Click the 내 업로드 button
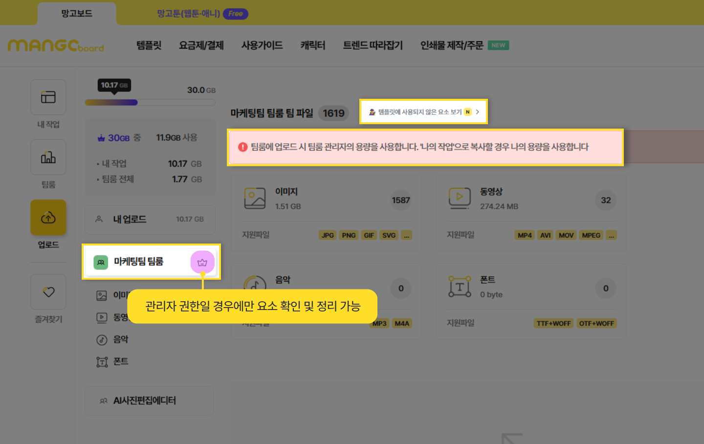 click(x=150, y=219)
